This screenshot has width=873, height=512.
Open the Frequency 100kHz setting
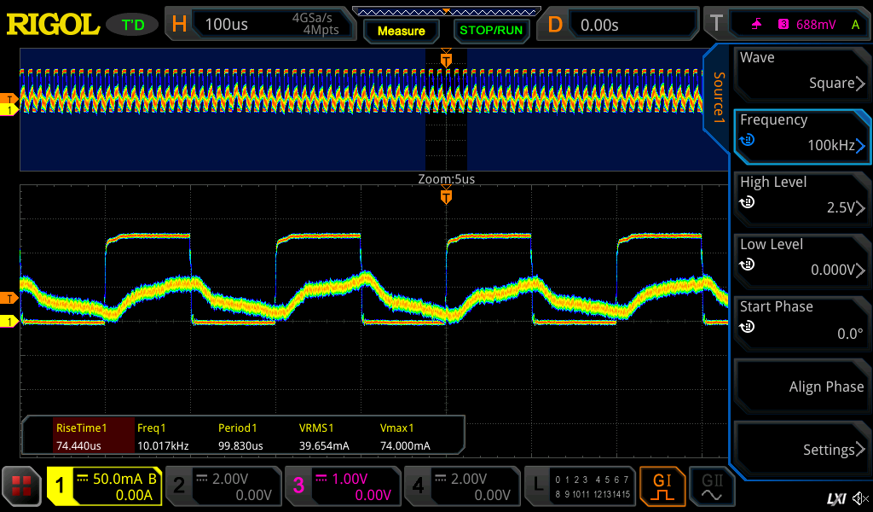click(x=801, y=134)
